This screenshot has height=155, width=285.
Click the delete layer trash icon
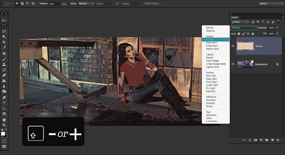click(x=278, y=140)
